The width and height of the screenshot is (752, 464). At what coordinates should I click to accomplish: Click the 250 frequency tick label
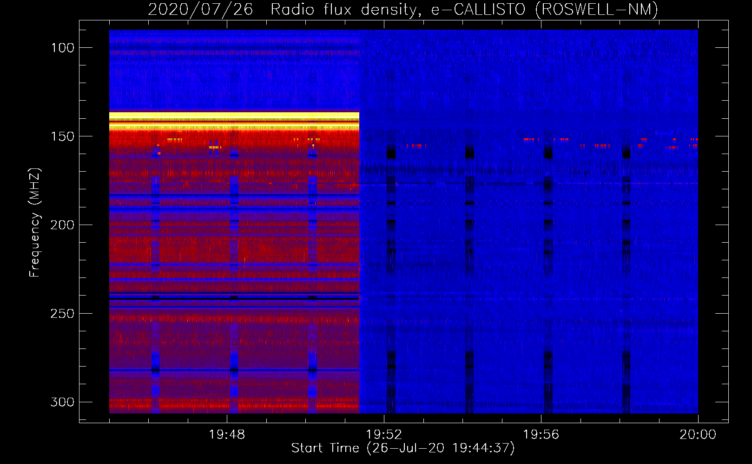pyautogui.click(x=62, y=314)
